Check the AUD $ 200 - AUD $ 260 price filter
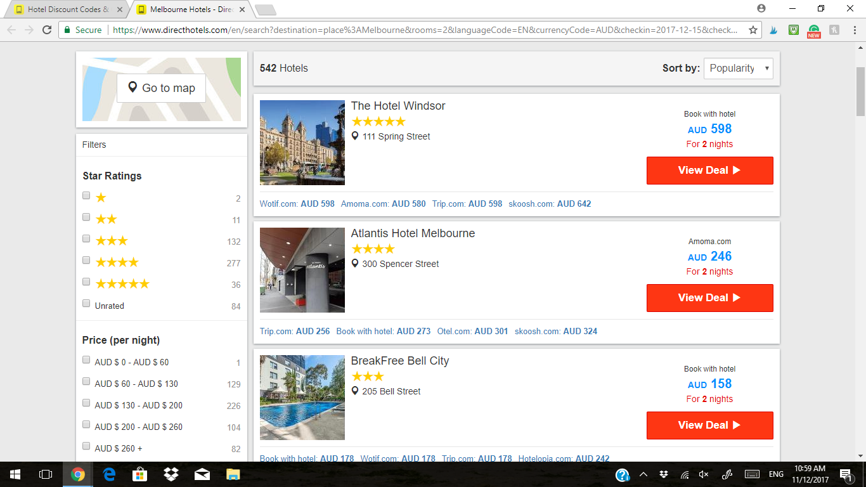This screenshot has height=487, width=866. [x=86, y=424]
